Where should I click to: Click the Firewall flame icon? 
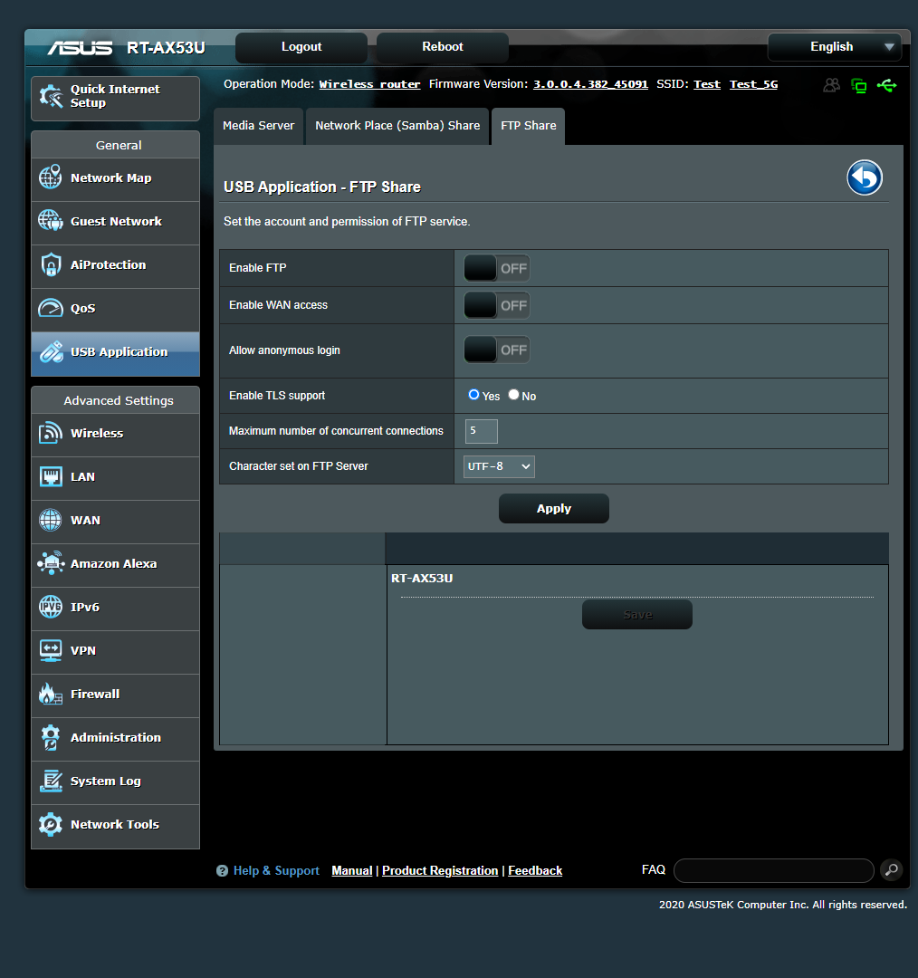point(51,694)
